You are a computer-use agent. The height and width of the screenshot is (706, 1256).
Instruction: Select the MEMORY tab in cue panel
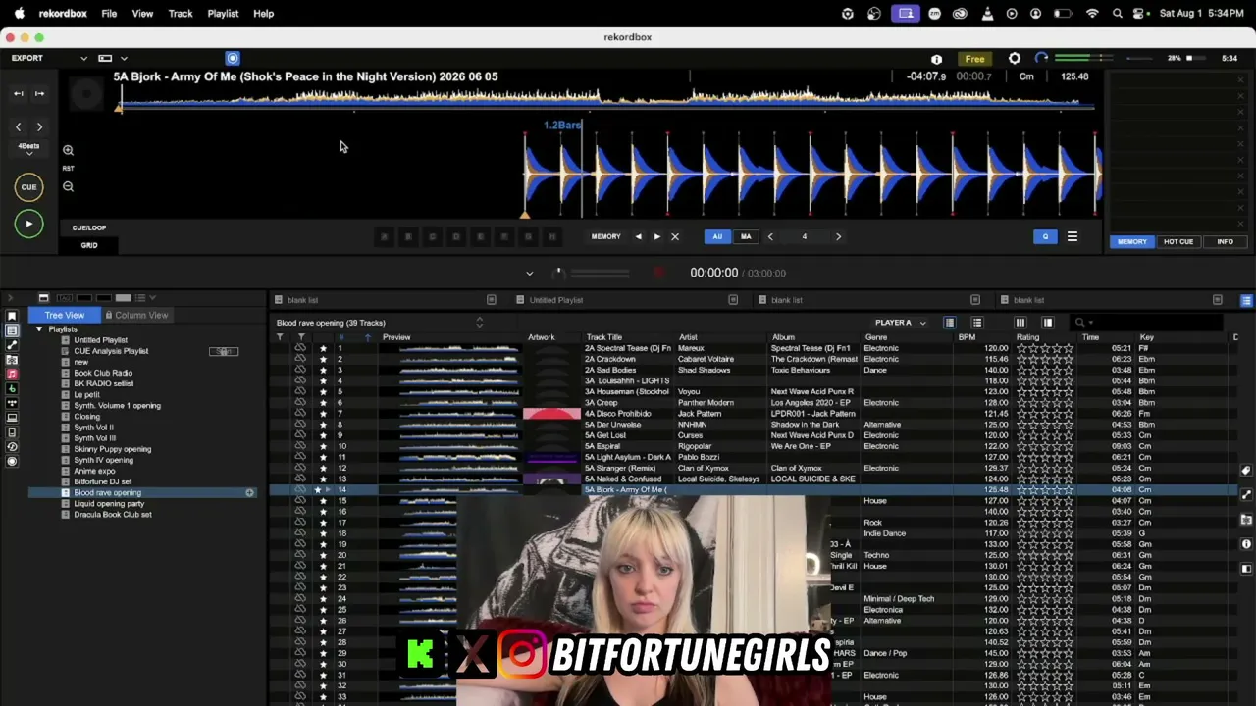point(1131,241)
